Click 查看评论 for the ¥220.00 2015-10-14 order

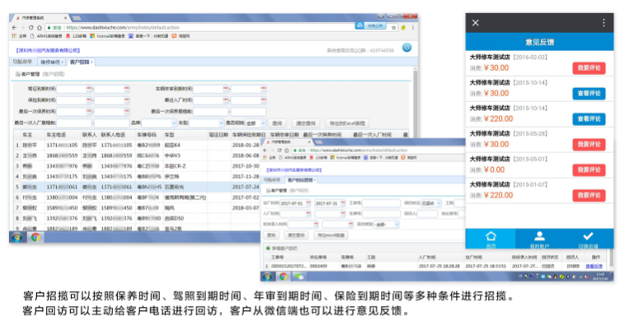point(589,118)
